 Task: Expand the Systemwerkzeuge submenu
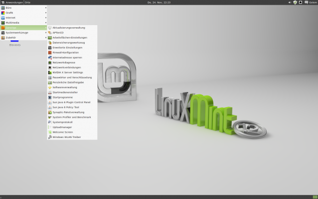[24, 33]
